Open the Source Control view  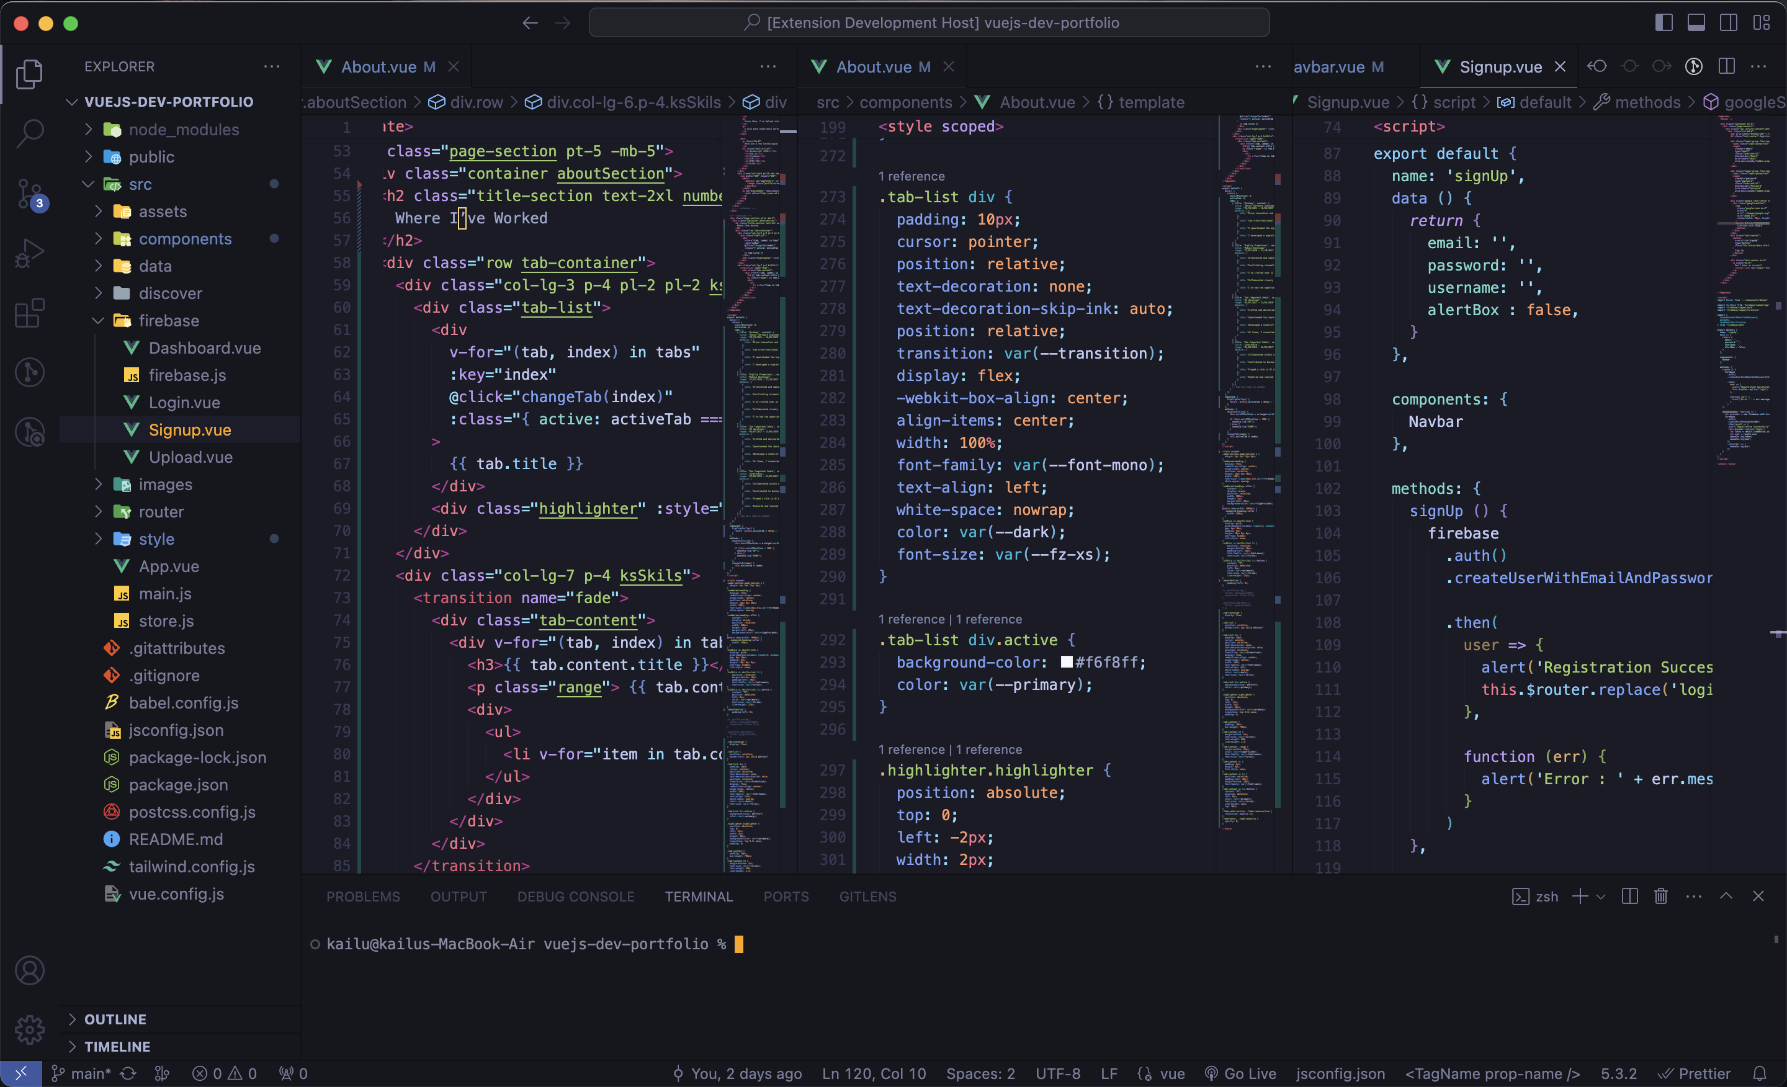coord(30,194)
